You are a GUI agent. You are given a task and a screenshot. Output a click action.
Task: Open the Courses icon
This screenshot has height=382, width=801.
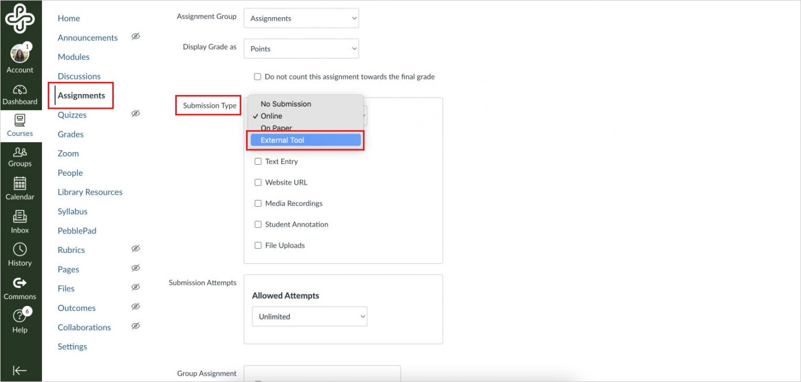21,124
